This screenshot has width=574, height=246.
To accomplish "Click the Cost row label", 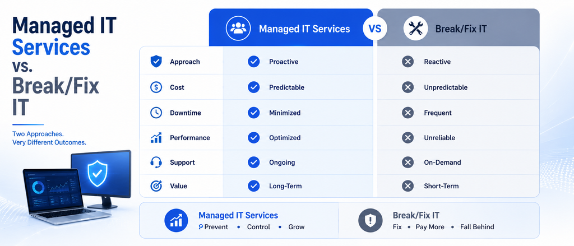I will (x=177, y=87).
